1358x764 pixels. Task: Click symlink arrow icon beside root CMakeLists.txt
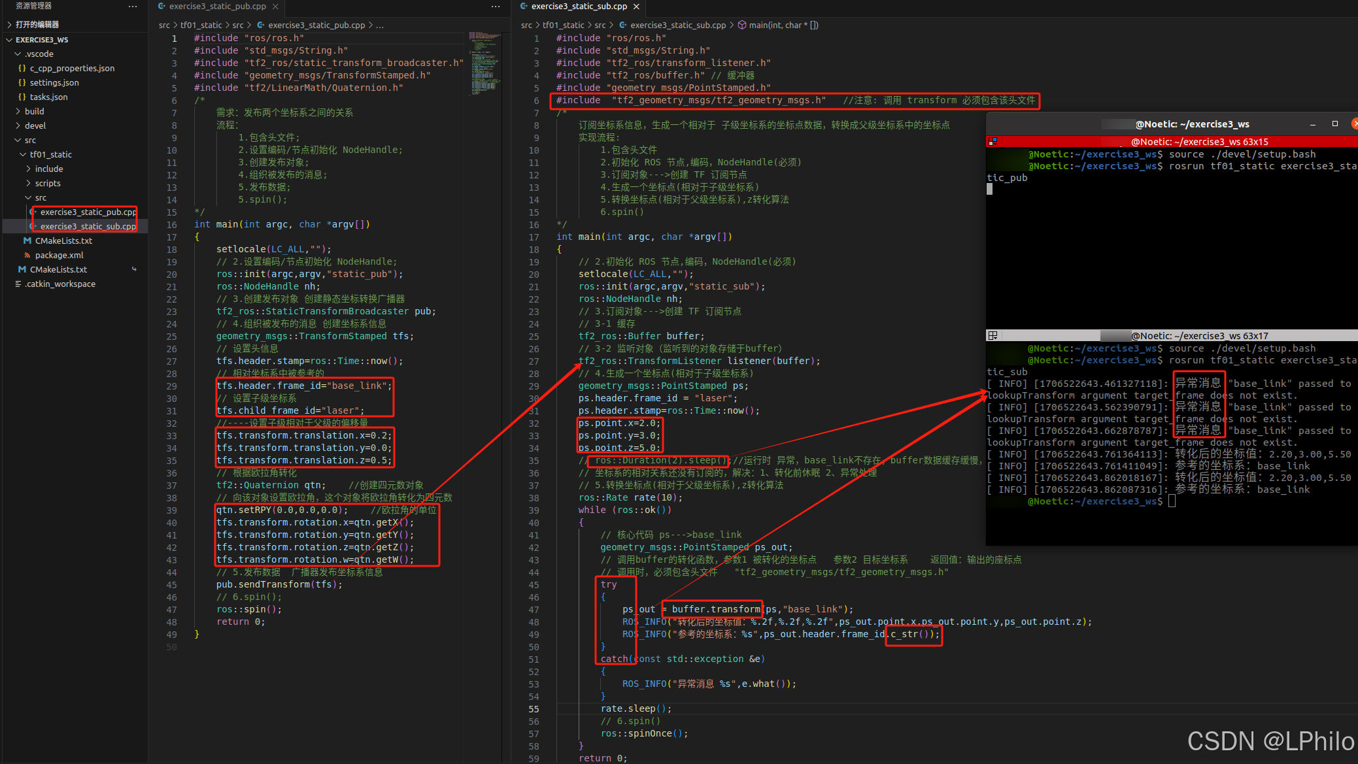[x=134, y=269]
